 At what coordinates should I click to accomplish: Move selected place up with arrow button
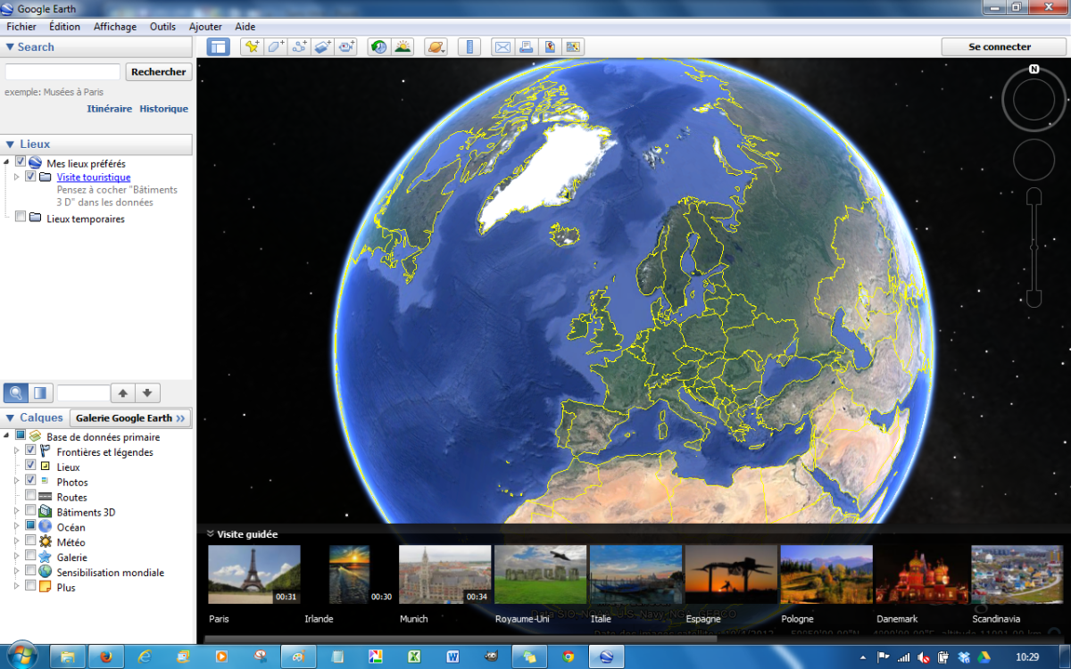tap(123, 392)
